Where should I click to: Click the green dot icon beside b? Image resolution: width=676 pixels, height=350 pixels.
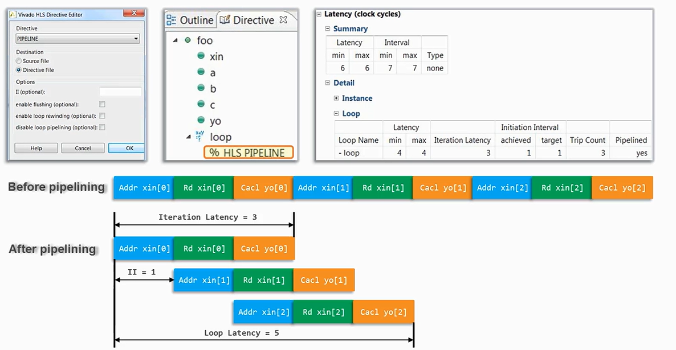(201, 88)
